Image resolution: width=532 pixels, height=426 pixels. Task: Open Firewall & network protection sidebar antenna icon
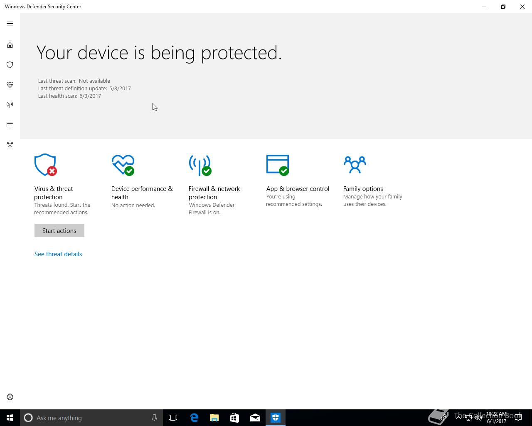(10, 105)
